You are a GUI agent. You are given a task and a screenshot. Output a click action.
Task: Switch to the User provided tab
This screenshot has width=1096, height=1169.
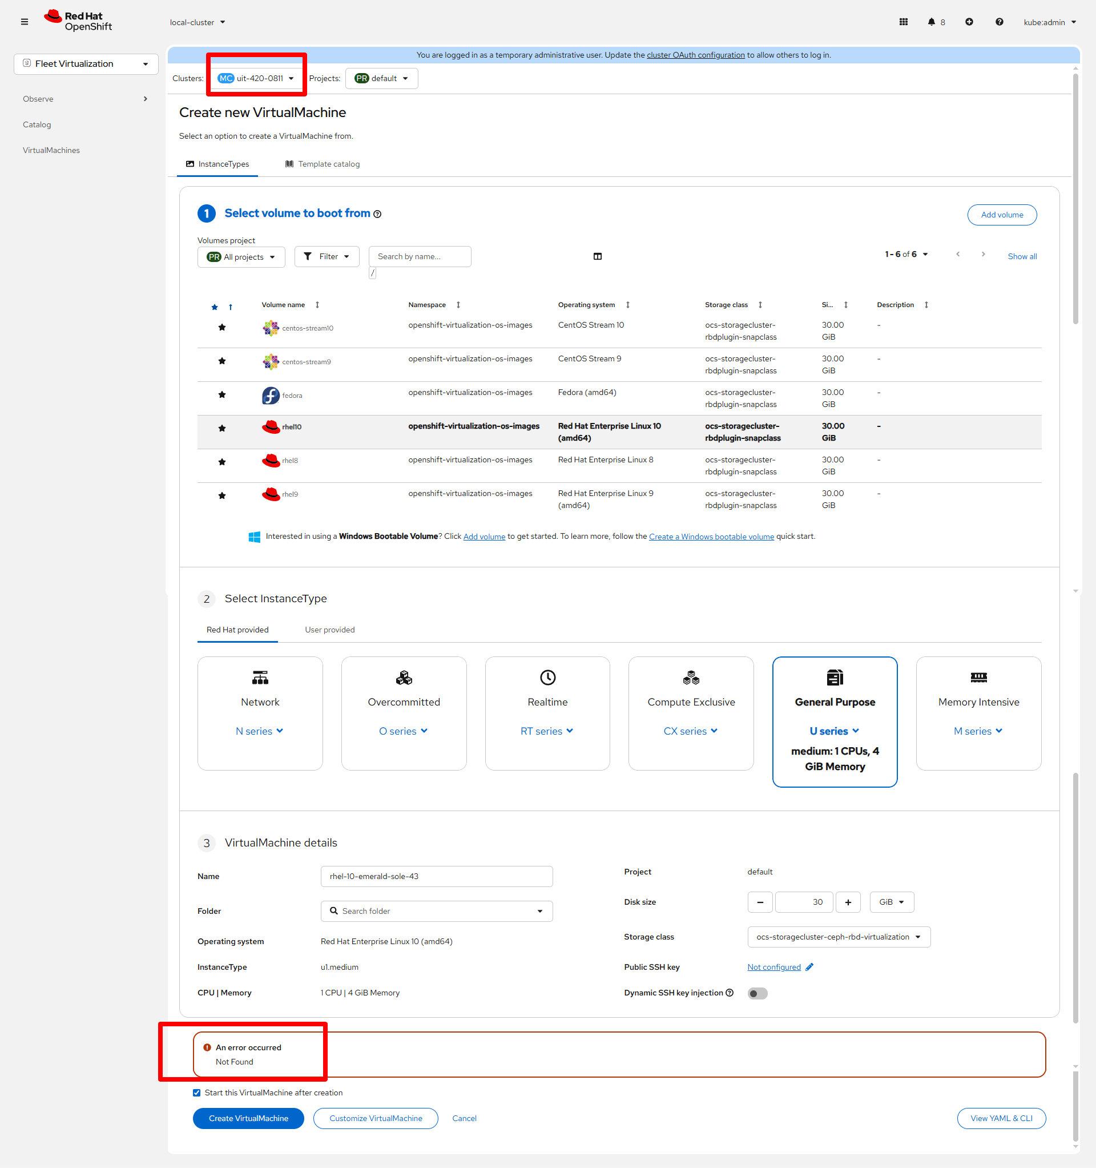click(329, 630)
